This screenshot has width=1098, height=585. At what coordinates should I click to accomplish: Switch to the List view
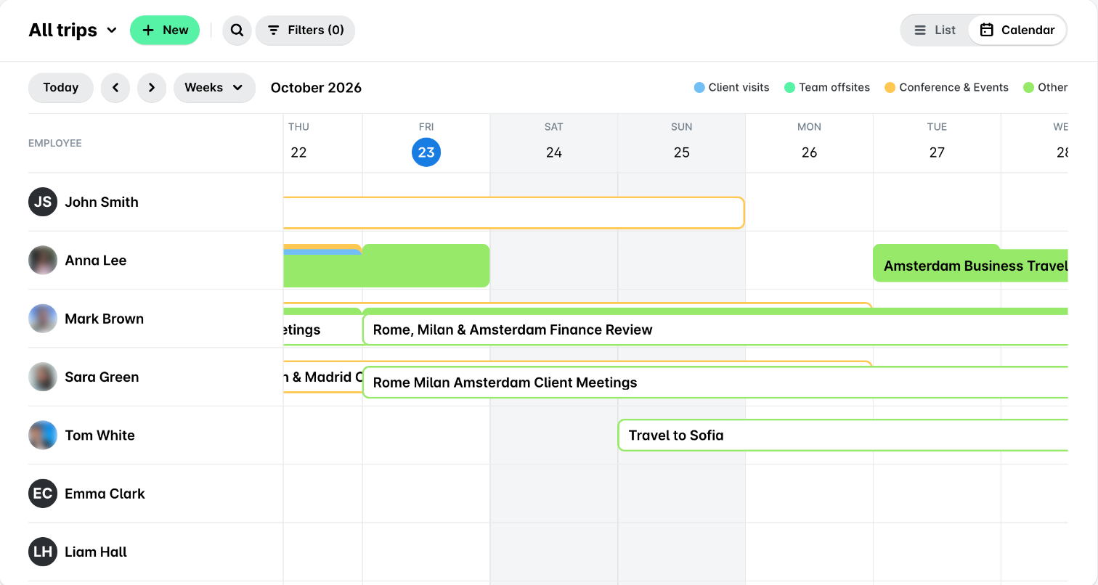tap(935, 30)
